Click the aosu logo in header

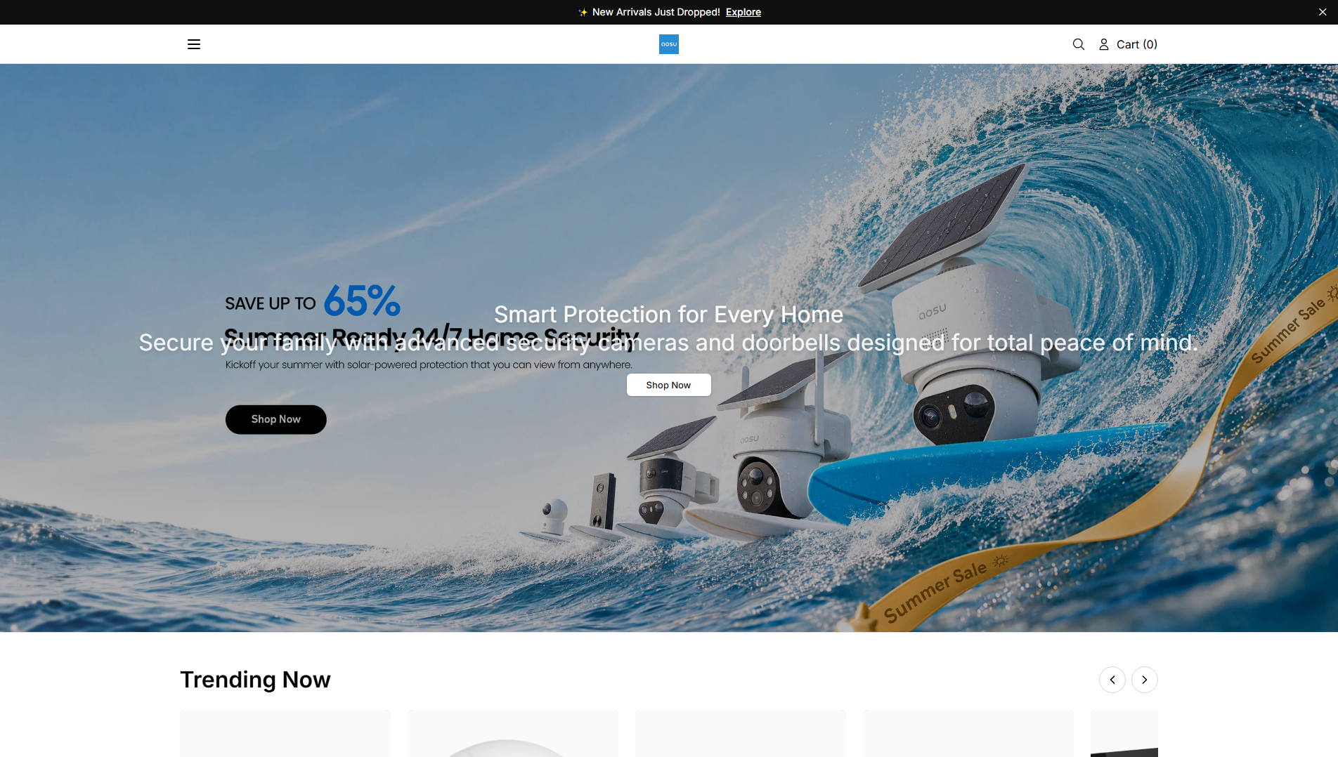coord(668,44)
